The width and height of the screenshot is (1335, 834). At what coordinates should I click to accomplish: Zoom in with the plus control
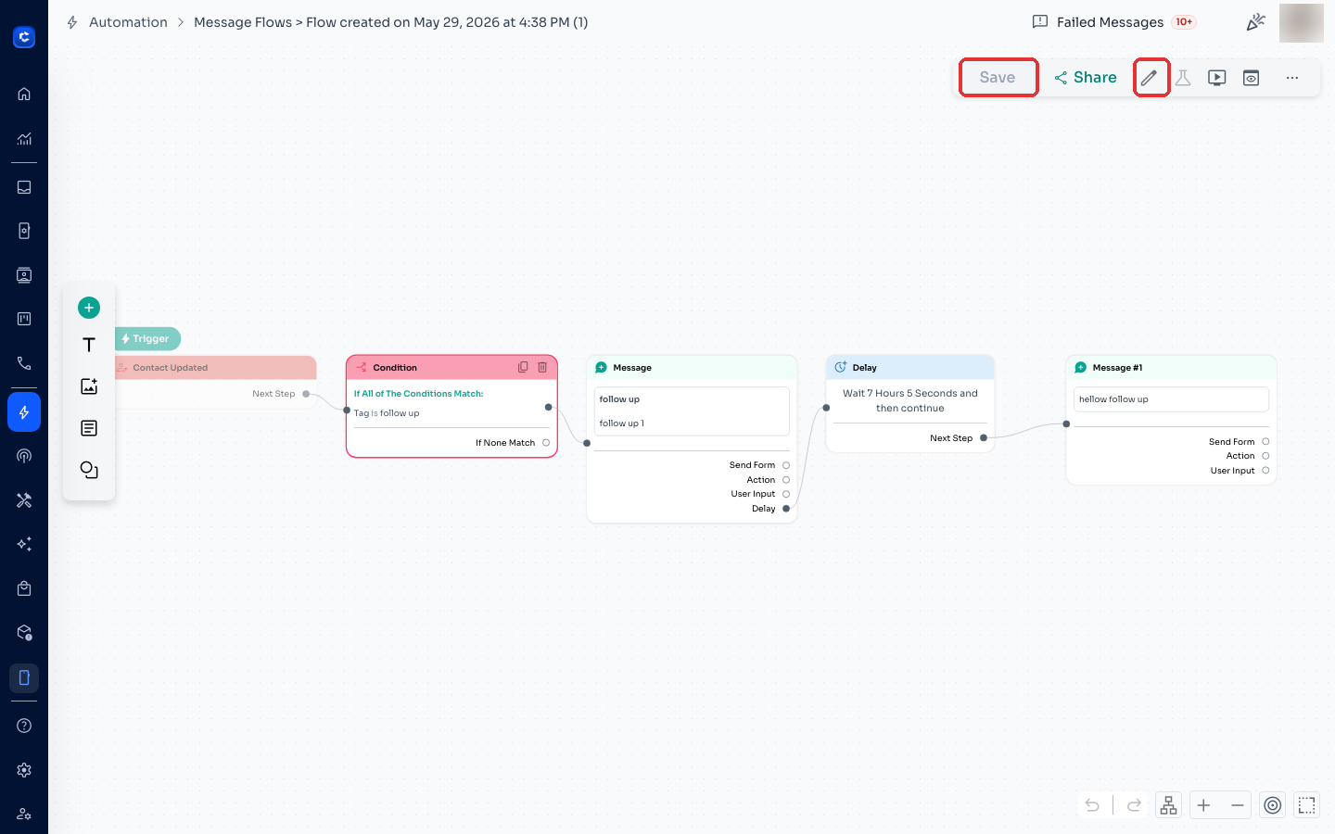click(1203, 805)
